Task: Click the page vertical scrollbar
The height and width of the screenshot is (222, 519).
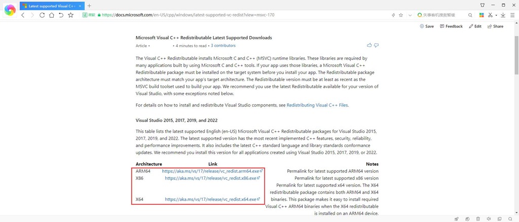Action: pos(516,101)
